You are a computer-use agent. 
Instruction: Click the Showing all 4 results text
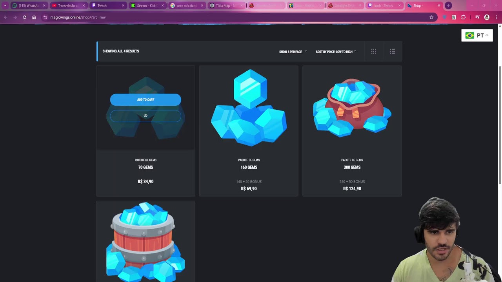tap(121, 51)
